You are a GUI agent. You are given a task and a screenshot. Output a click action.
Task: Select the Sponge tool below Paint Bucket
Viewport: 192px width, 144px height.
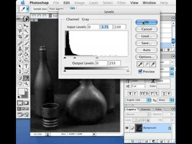(26, 60)
